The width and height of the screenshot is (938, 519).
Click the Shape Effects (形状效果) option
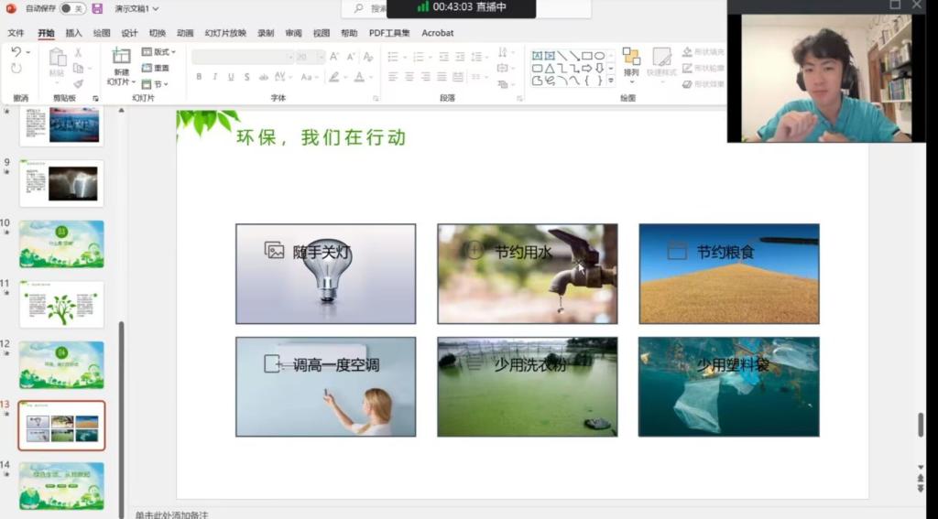703,84
